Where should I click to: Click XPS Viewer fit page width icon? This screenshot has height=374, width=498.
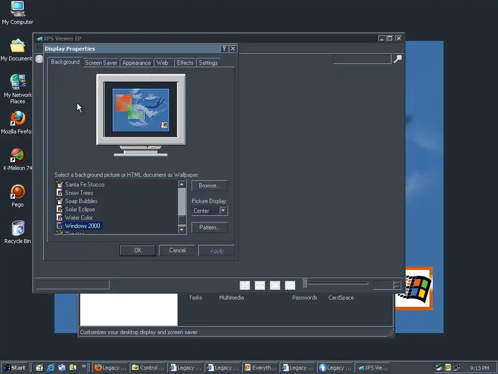pyautogui.click(x=260, y=285)
